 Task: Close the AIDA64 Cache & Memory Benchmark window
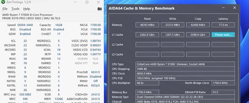coord(234,8)
